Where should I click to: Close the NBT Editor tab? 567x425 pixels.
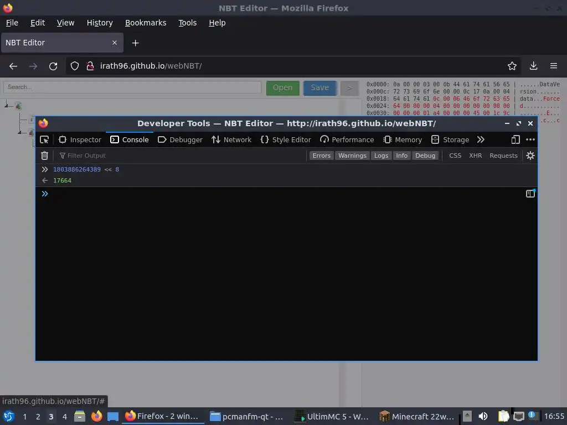[x=115, y=43]
